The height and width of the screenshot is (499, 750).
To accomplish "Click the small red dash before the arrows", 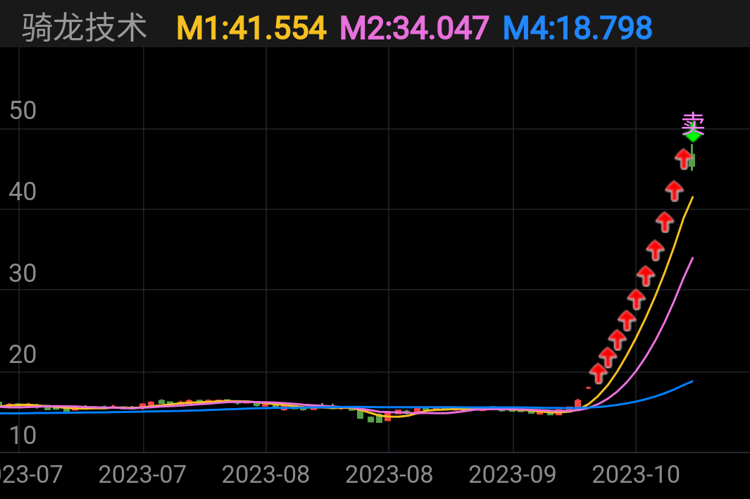I will [x=588, y=388].
